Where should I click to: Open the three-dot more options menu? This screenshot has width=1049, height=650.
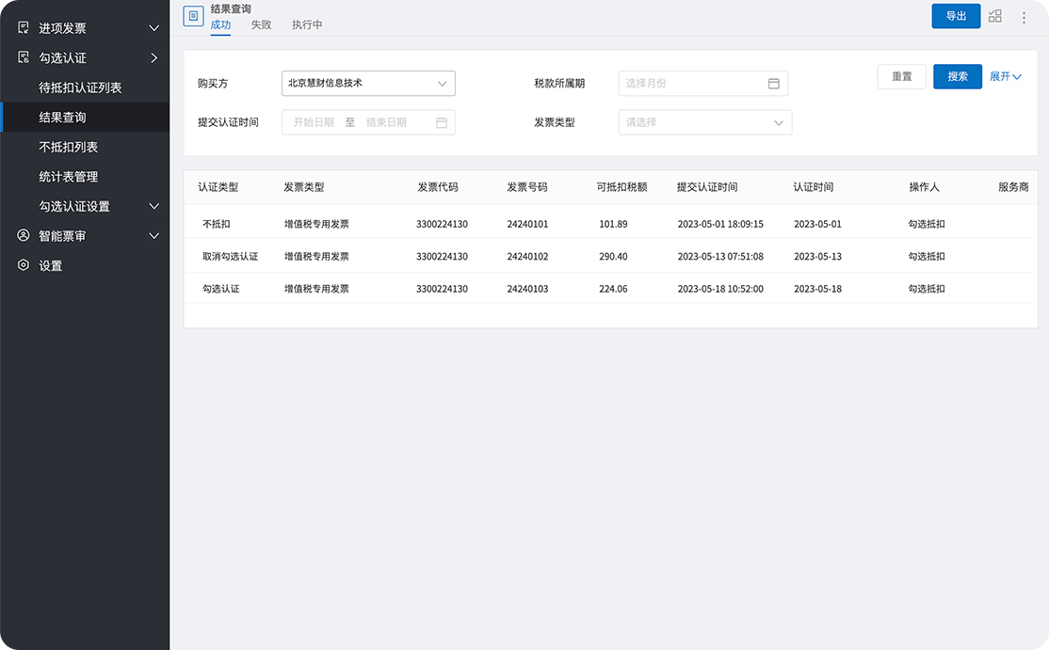pyautogui.click(x=1025, y=17)
